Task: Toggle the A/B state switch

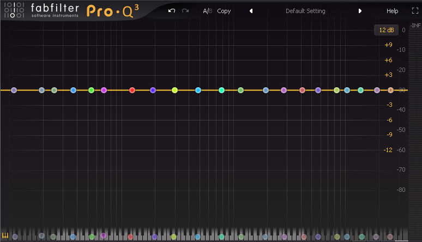Action: click(x=208, y=11)
